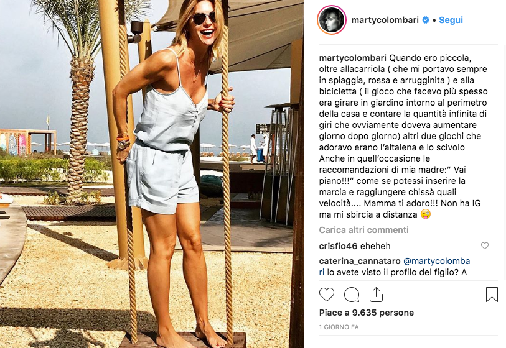
Task: Follow the account with the Segui button
Action: click(451, 20)
